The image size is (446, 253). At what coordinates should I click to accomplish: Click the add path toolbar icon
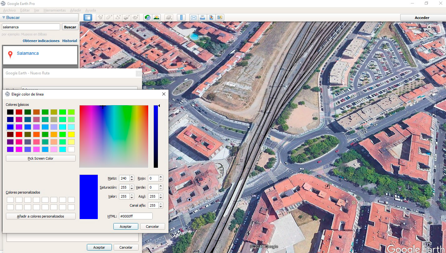pyautogui.click(x=118, y=17)
